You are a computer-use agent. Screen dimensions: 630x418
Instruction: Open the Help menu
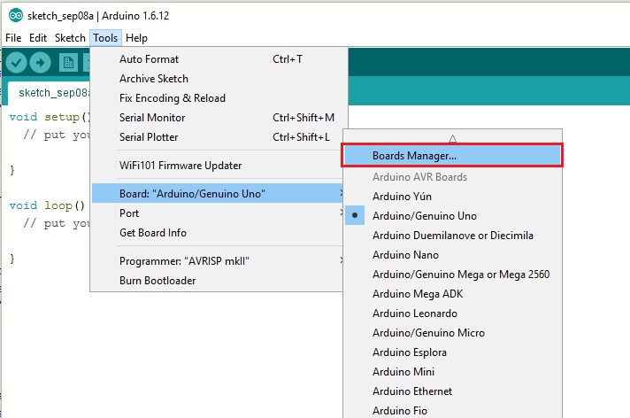coord(136,38)
